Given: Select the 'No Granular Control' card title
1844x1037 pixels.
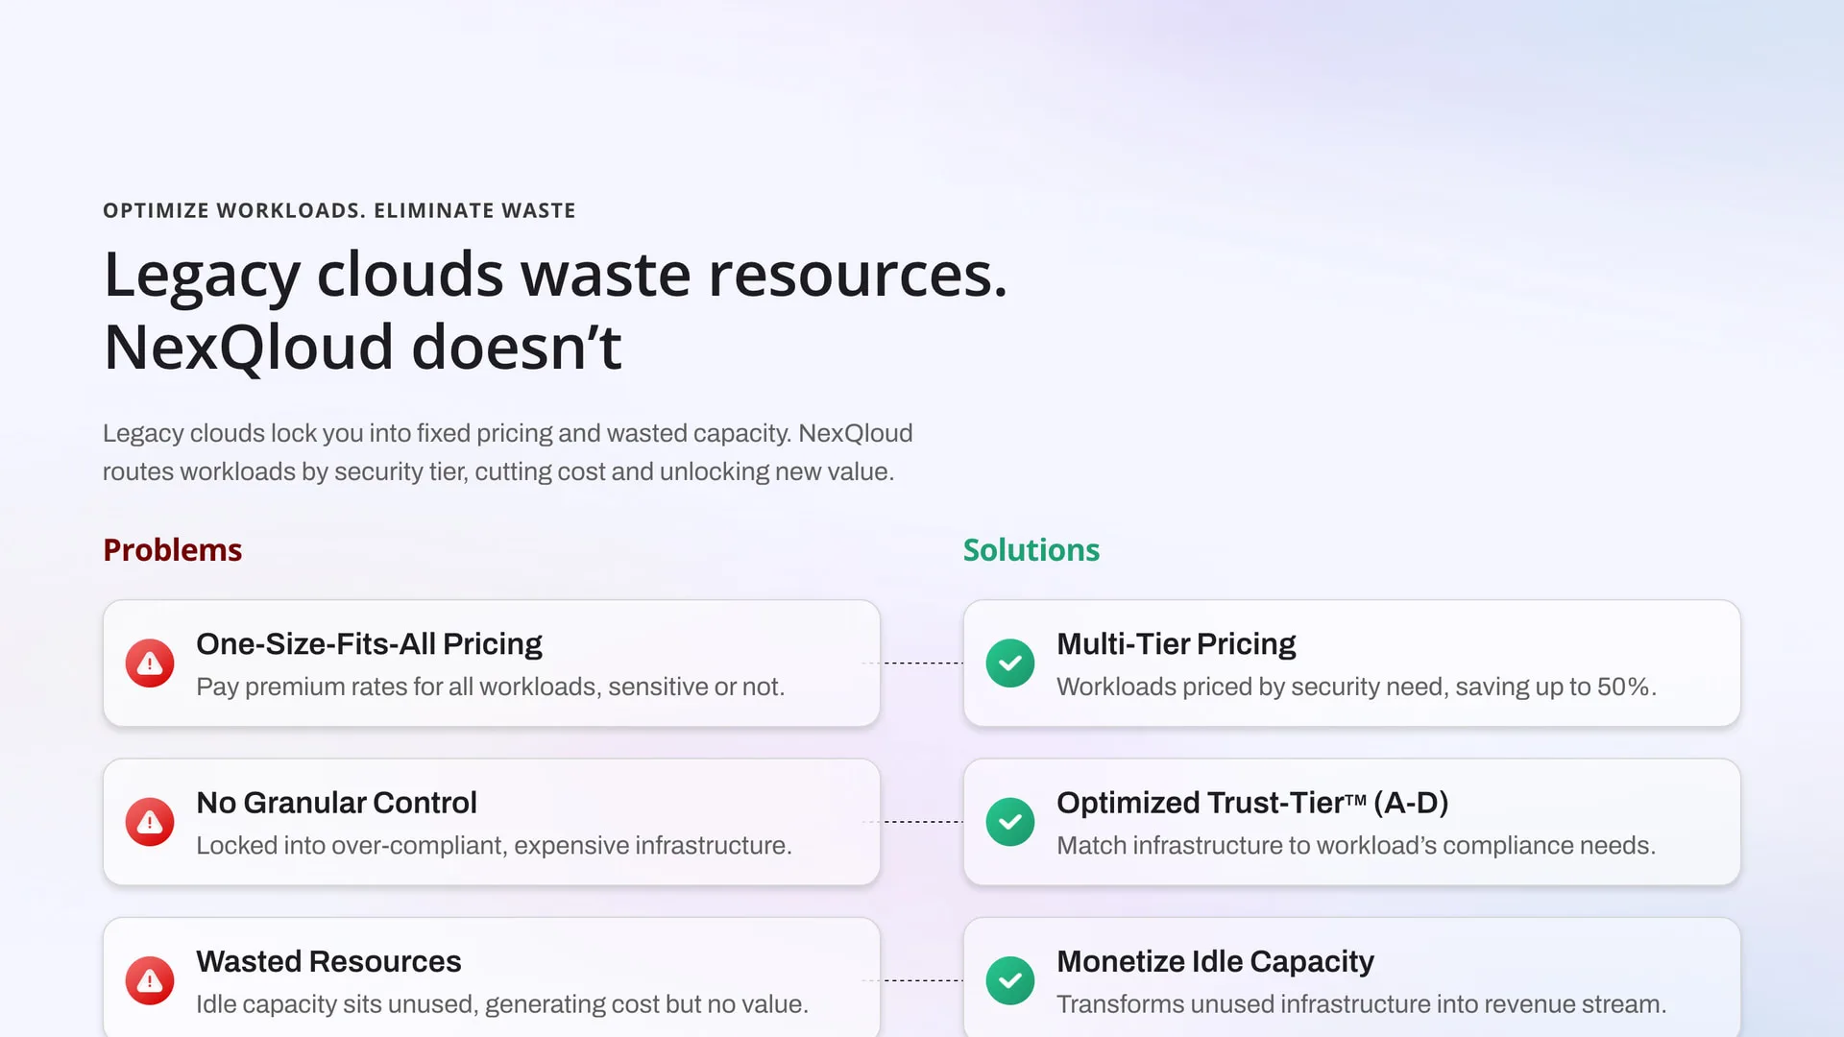Looking at the screenshot, I should tap(336, 803).
